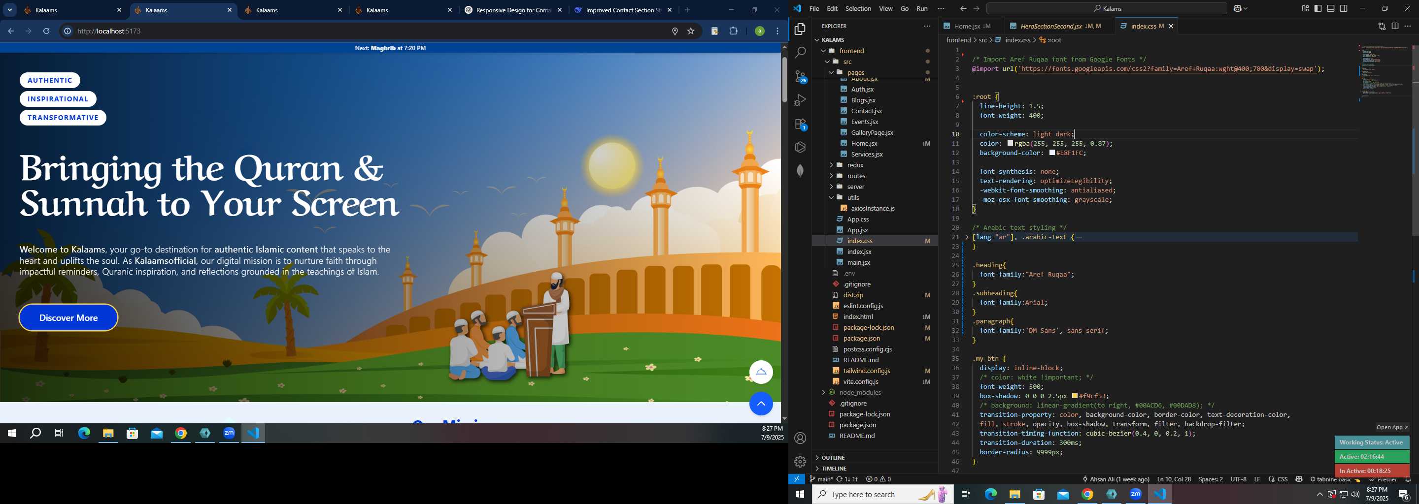Toggle Secondary Side Bar visibility
This screenshot has height=504, width=1419.
(x=1344, y=8)
